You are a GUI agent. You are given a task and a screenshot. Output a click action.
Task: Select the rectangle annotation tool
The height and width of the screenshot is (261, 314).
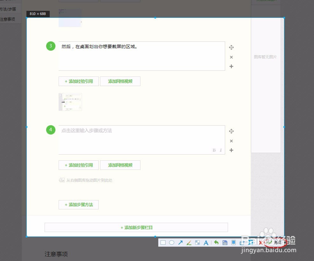[x=163, y=243]
